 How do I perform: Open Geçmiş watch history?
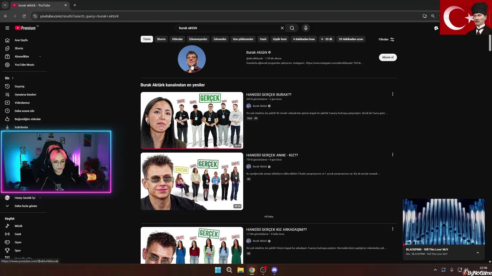coord(19,87)
